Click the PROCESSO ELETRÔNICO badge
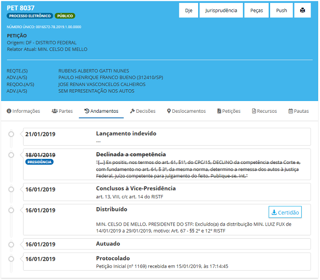 click(x=30, y=16)
